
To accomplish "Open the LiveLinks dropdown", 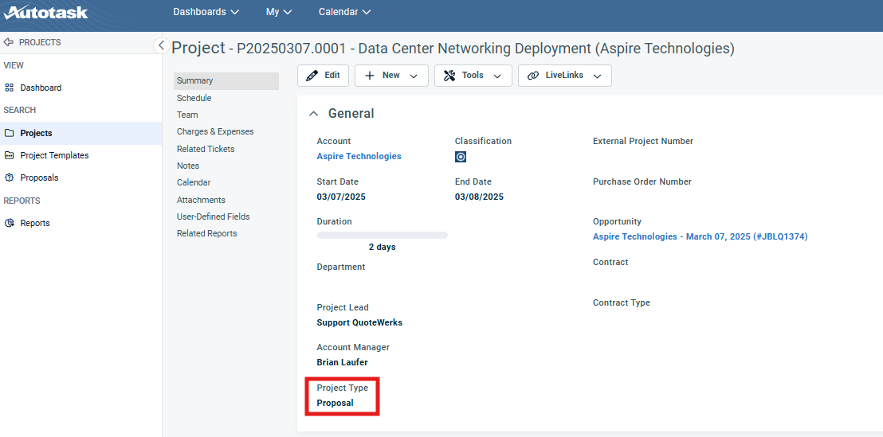I will tap(564, 76).
